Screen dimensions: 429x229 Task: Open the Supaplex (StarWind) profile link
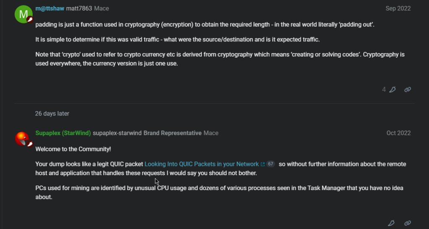[63, 133]
